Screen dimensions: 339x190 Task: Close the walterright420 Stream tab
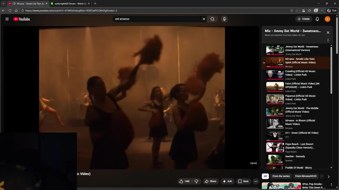click(x=89, y=4)
